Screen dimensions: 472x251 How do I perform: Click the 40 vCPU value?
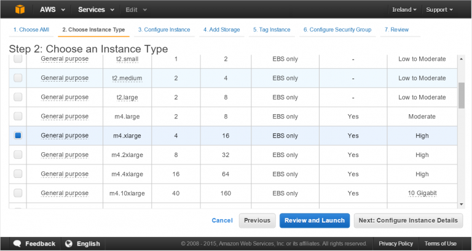coord(176,193)
